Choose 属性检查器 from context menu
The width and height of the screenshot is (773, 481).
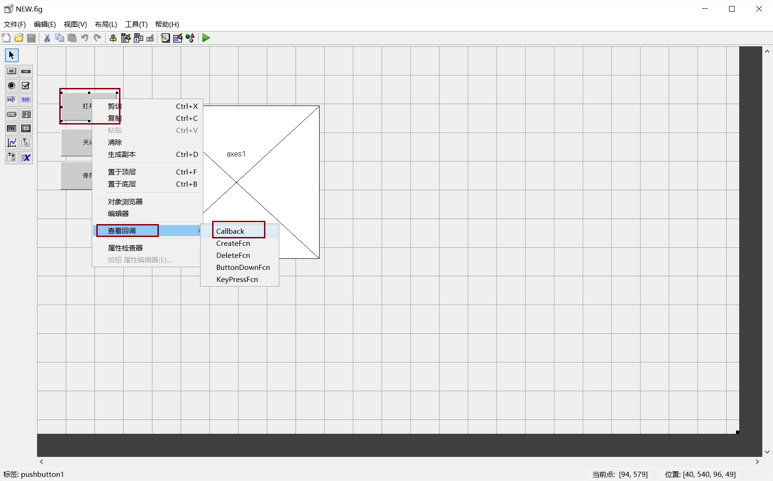pos(147,248)
